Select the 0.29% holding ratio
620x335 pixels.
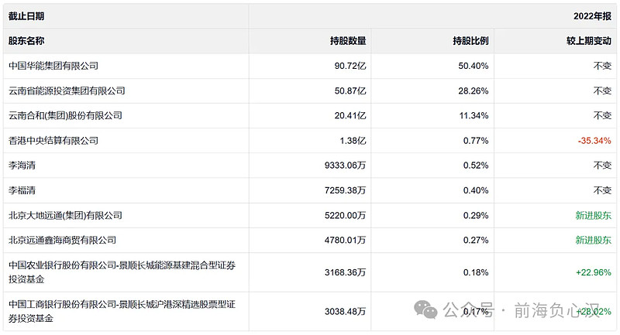pos(476,215)
